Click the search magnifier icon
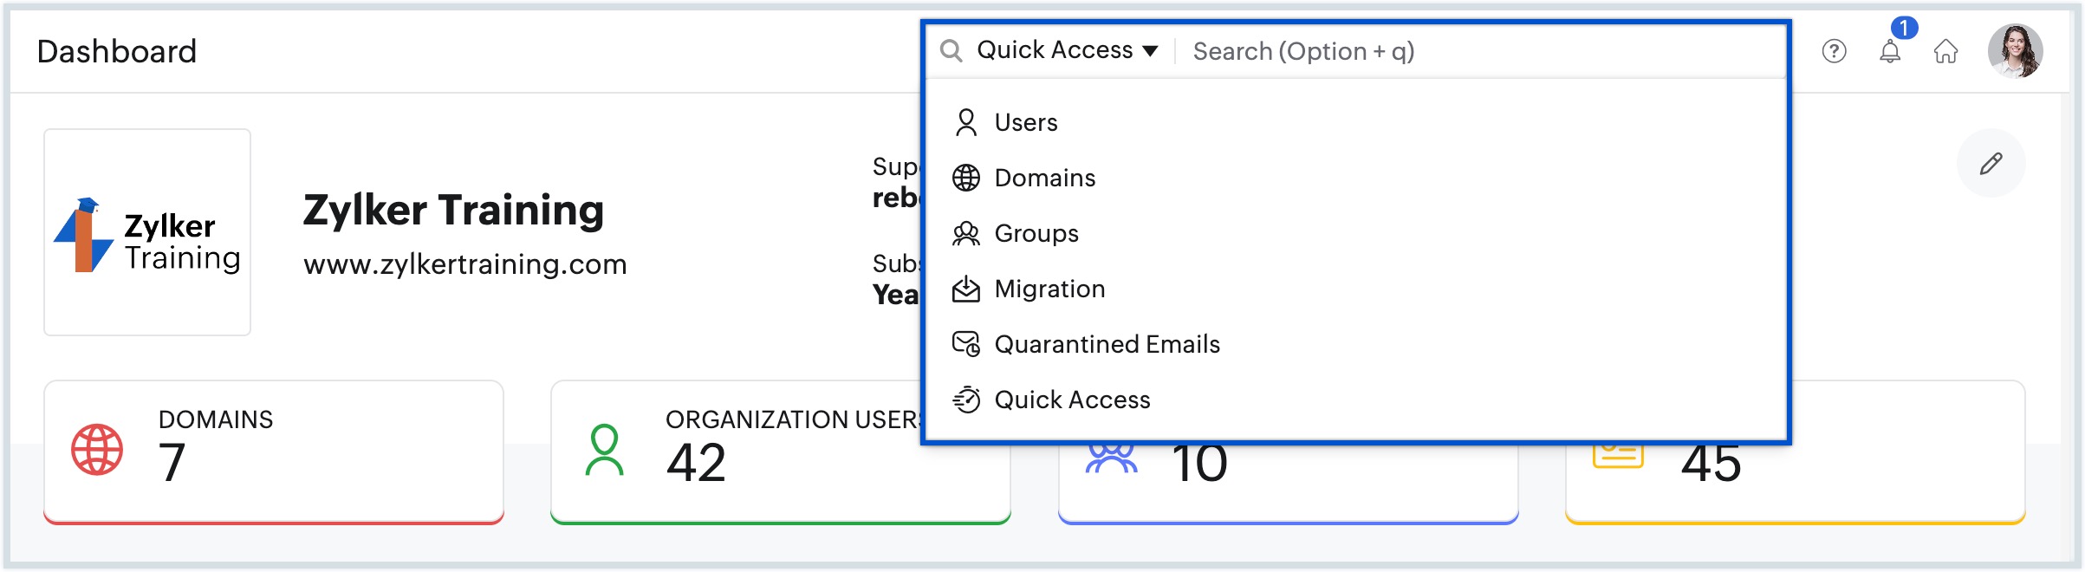The height and width of the screenshot is (572, 2085). click(x=951, y=51)
